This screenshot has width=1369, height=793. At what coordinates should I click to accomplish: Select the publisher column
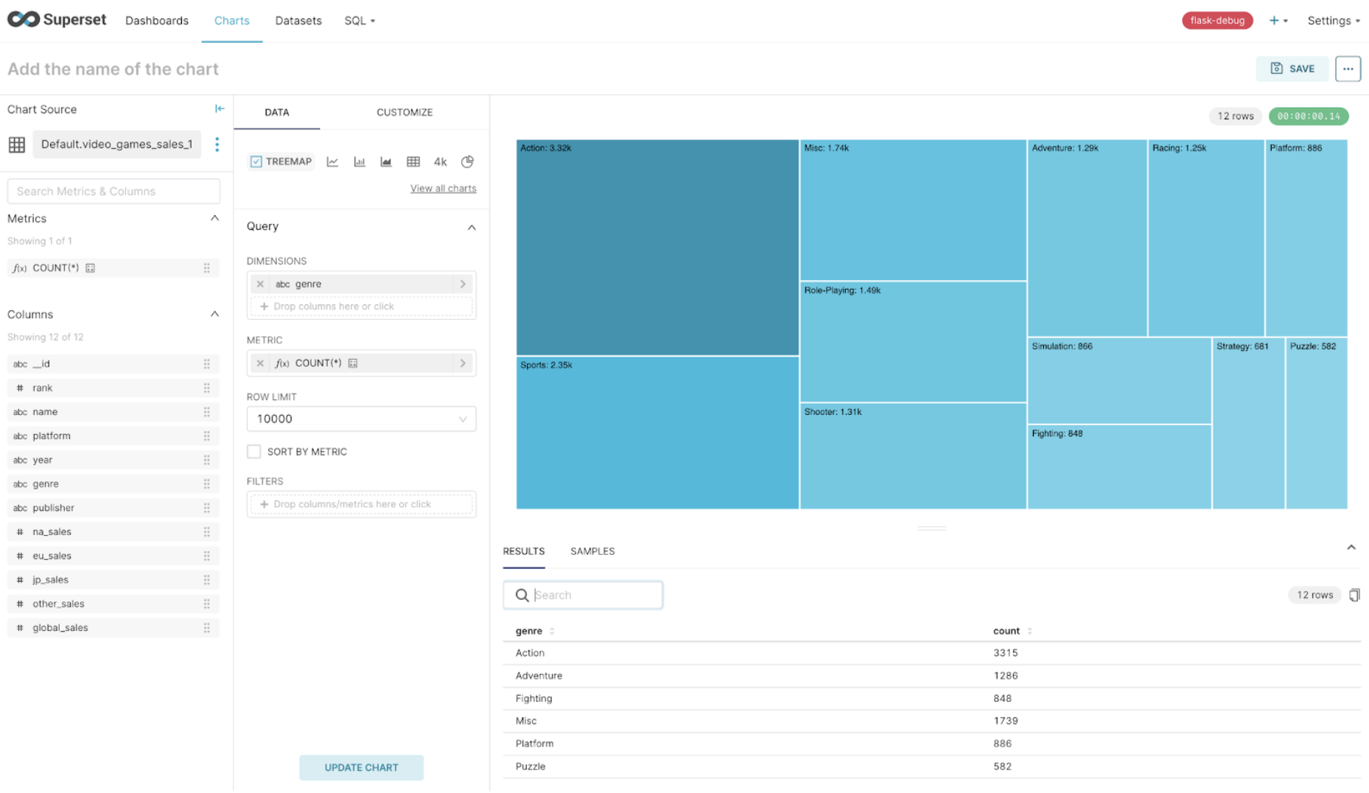tap(113, 508)
